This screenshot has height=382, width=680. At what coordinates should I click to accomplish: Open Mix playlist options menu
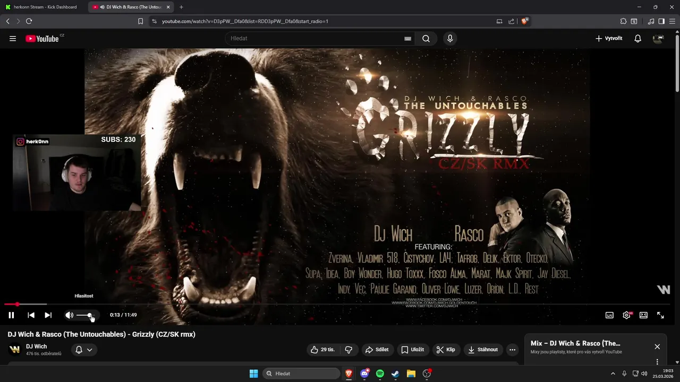coord(657,362)
